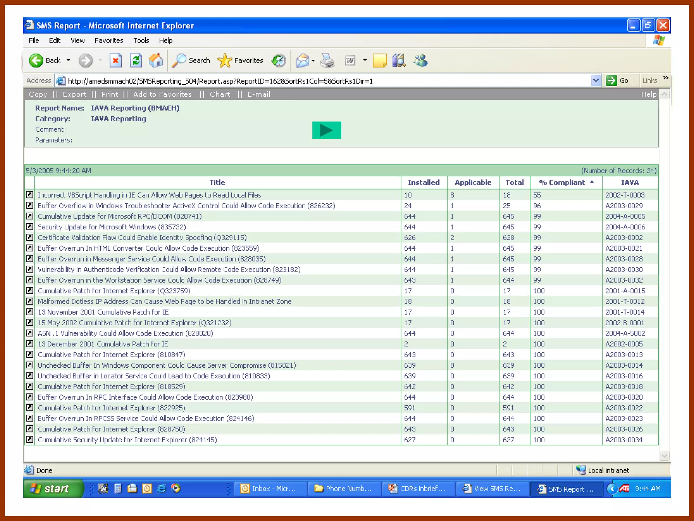Open the Tools menu
The image size is (694, 521).
[141, 40]
